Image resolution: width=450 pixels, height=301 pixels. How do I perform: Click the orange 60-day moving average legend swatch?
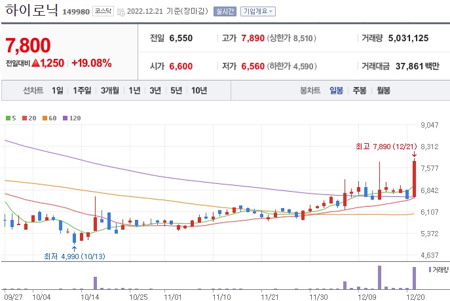[45, 118]
